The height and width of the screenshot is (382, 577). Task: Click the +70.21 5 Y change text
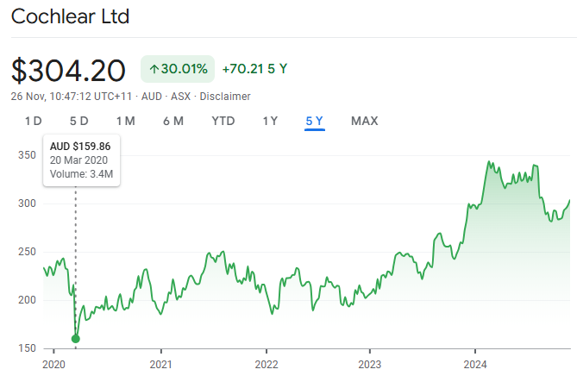point(254,69)
